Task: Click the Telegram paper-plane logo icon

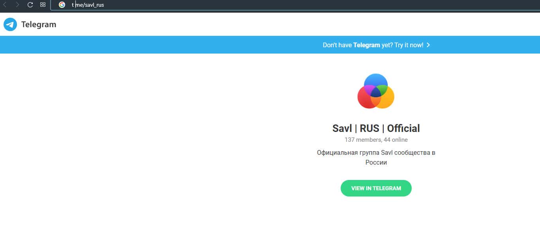Action: pyautogui.click(x=10, y=24)
